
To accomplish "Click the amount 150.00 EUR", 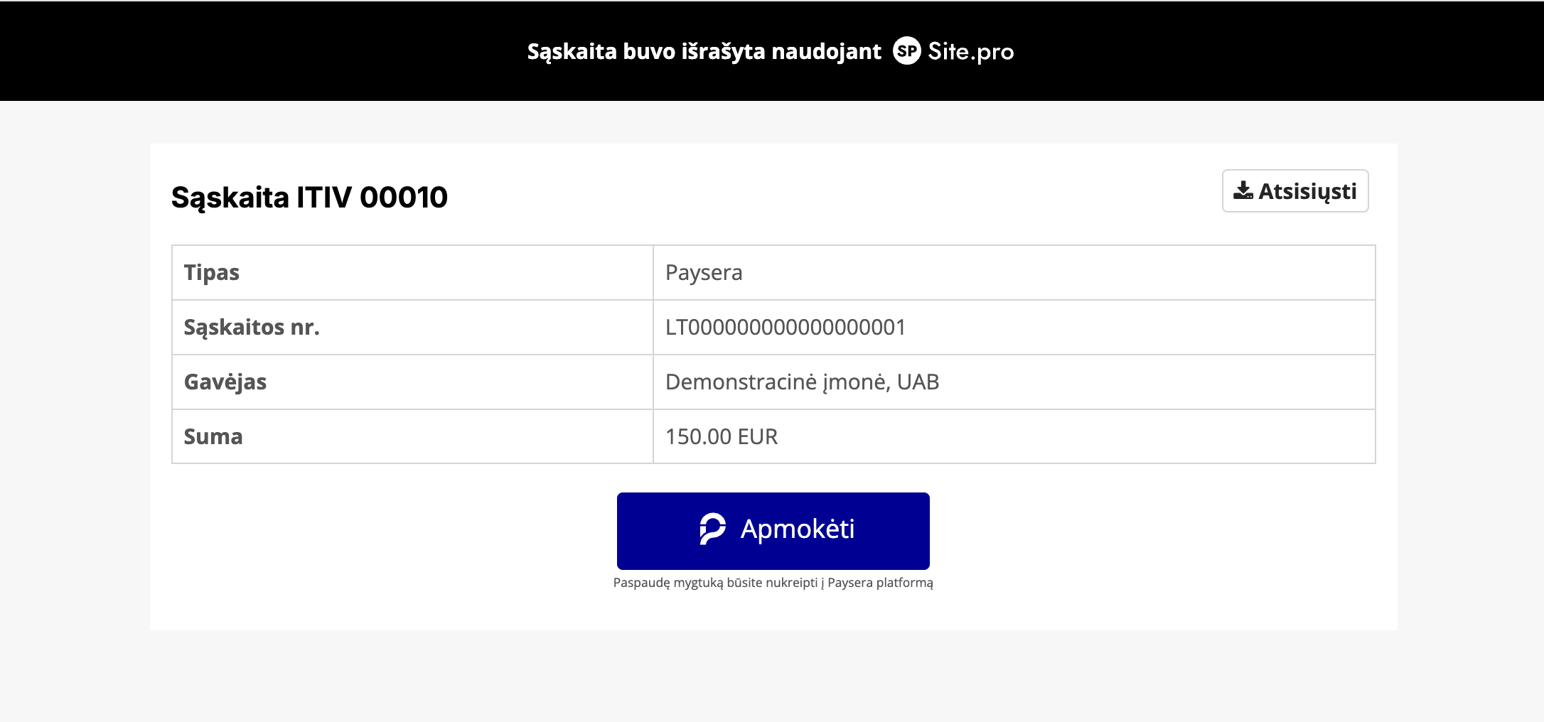I will 722,436.
